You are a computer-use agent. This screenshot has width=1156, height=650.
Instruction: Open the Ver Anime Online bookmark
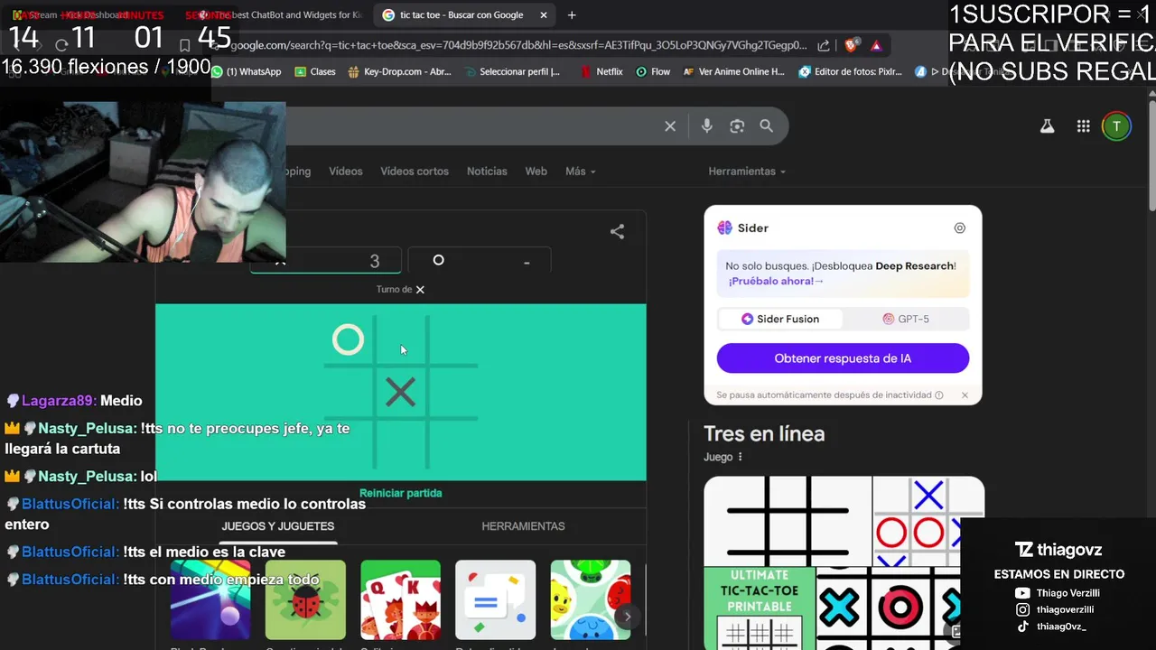click(x=734, y=71)
